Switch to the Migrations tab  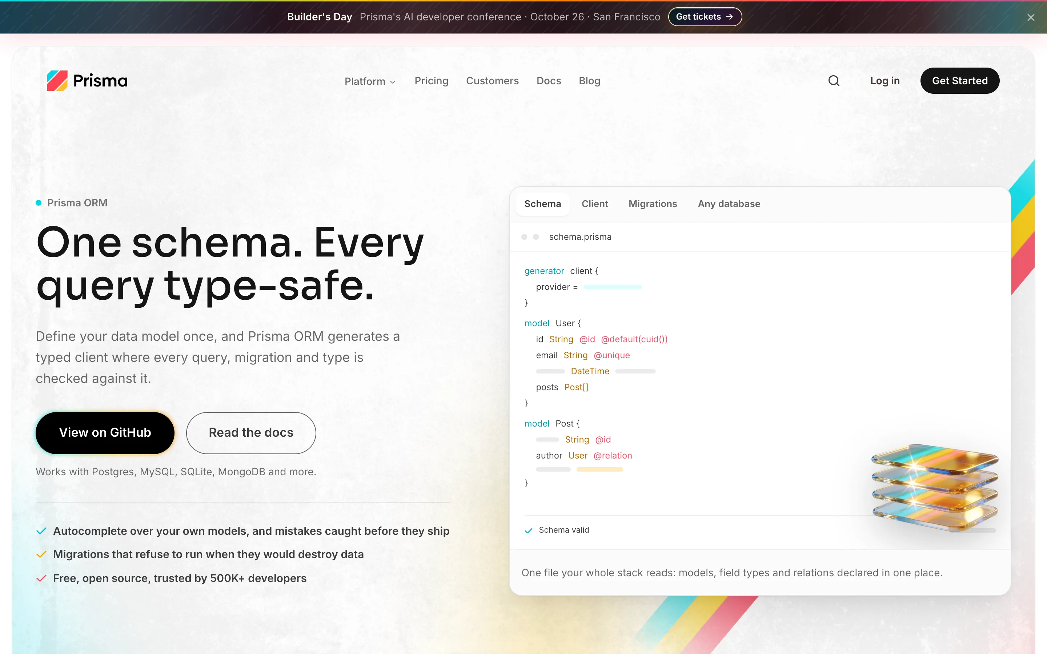pyautogui.click(x=653, y=204)
